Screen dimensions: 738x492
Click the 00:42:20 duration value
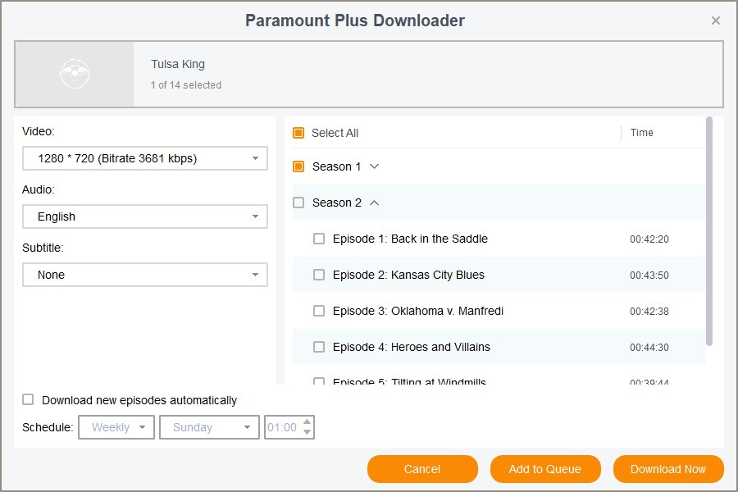point(649,239)
